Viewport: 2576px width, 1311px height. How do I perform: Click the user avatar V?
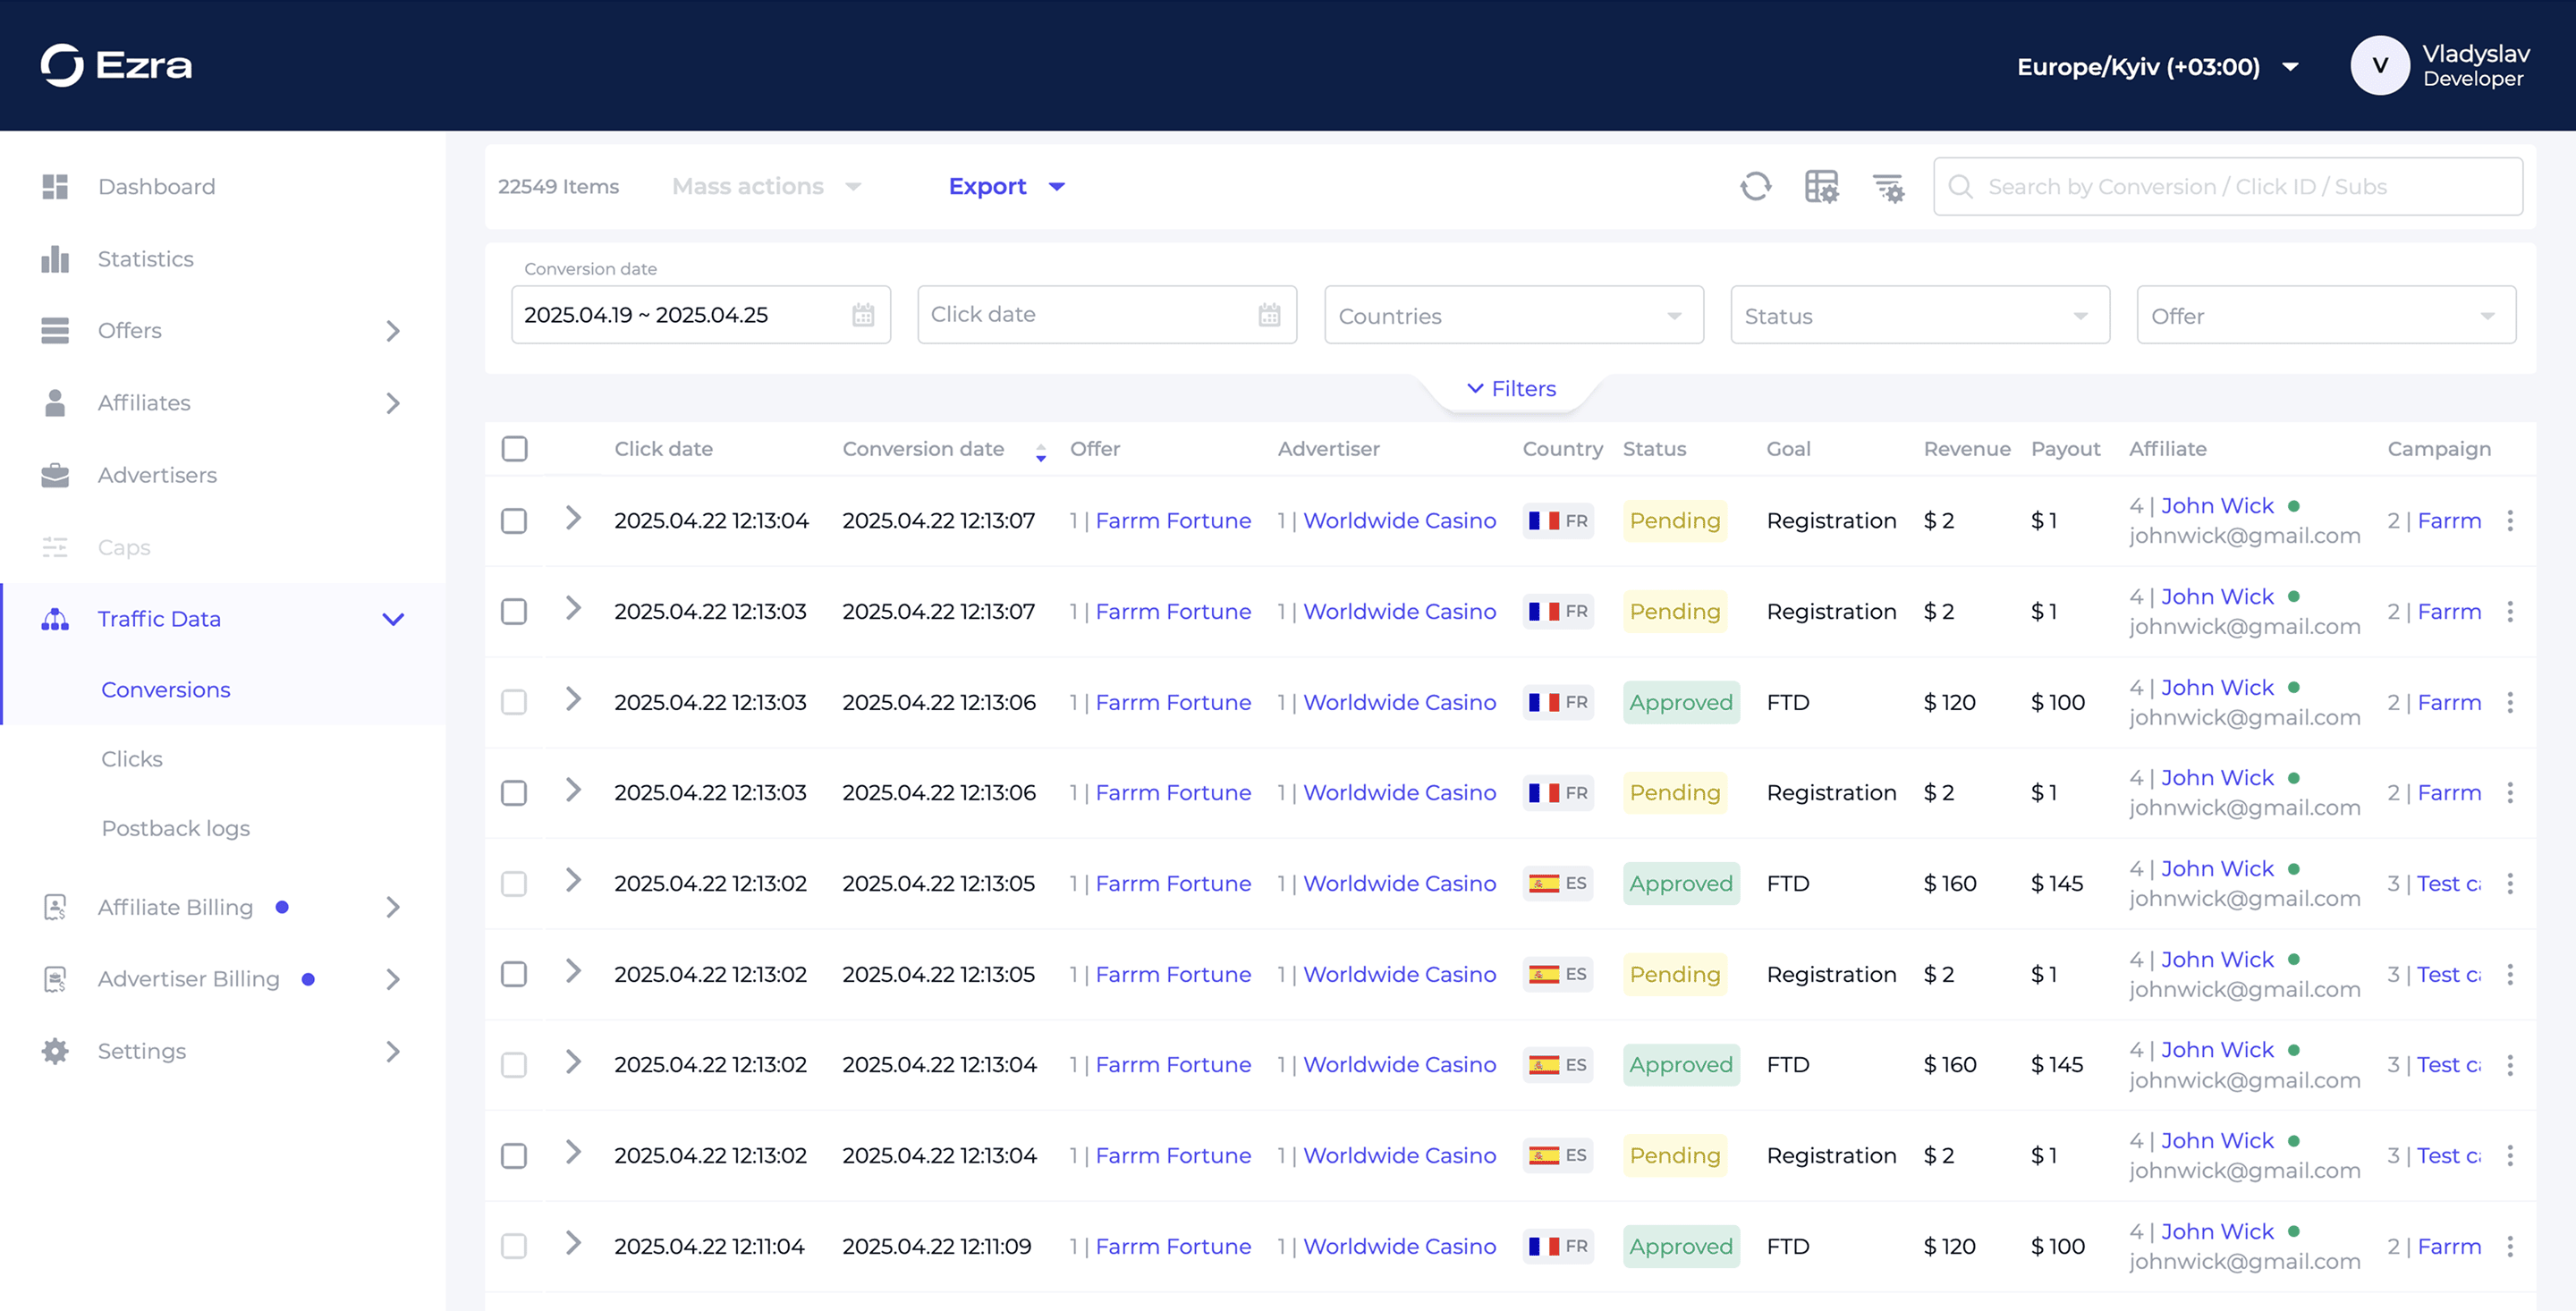pos(2380,66)
